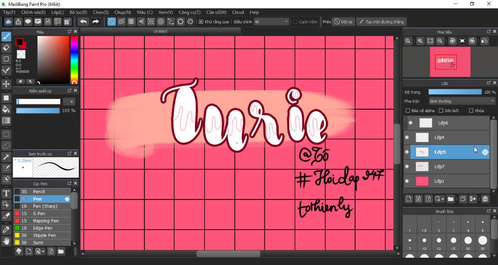Select the Magic Wand tool
Viewport: 498px width, 265px height.
[6, 157]
